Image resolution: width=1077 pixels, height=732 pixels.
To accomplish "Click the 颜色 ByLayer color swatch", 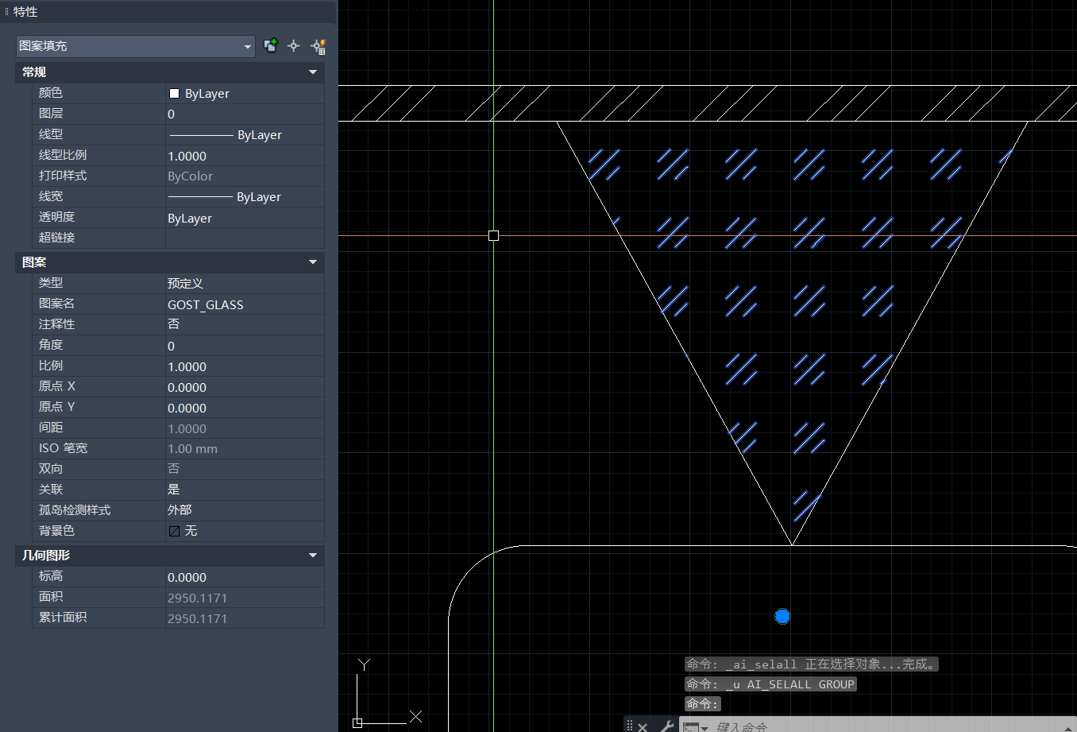I will coord(175,94).
